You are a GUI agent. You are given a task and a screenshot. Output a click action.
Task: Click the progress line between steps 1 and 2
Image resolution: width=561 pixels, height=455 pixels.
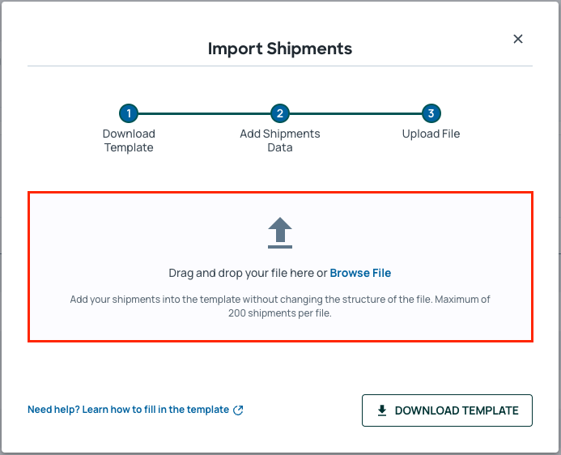204,113
